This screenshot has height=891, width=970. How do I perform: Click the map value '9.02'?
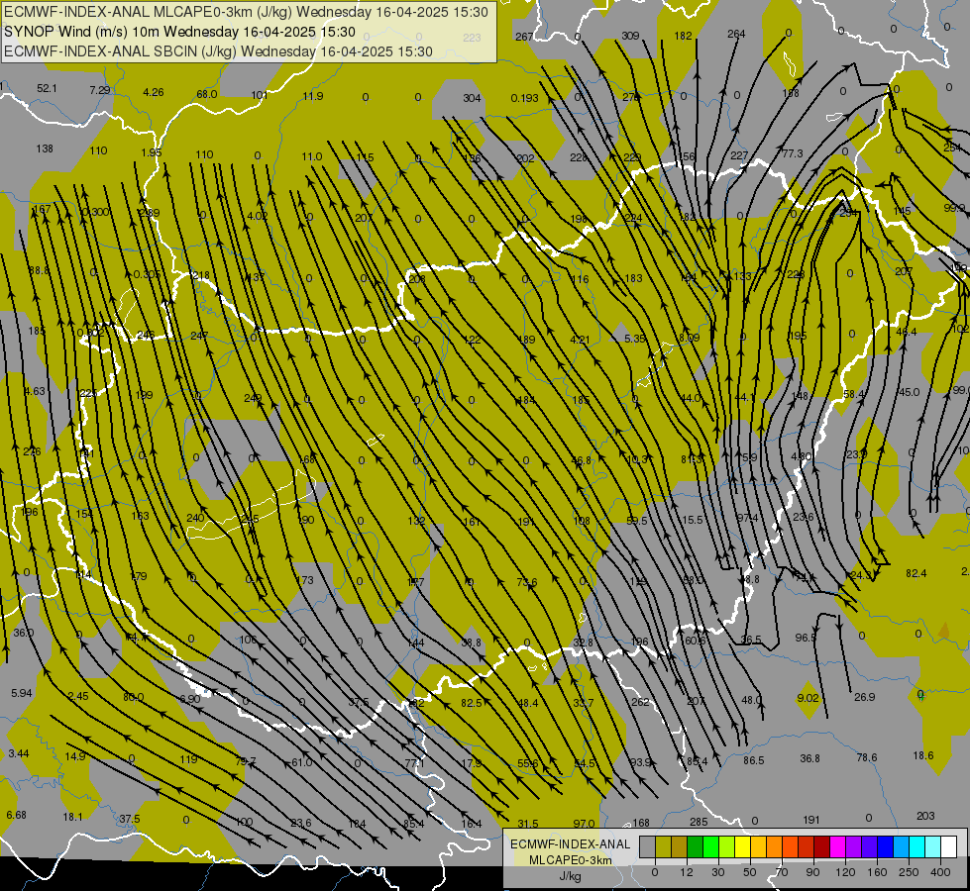click(x=808, y=698)
